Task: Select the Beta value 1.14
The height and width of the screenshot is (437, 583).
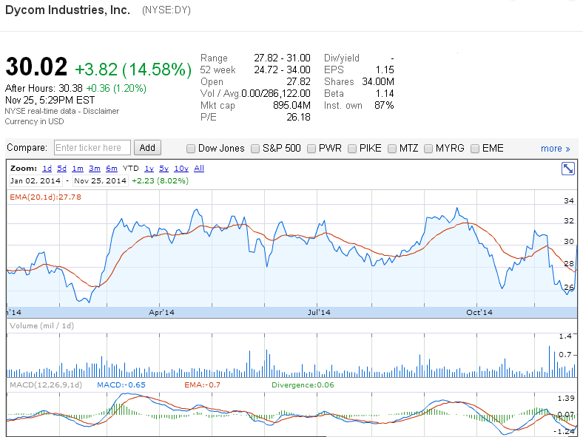Action: click(x=385, y=94)
